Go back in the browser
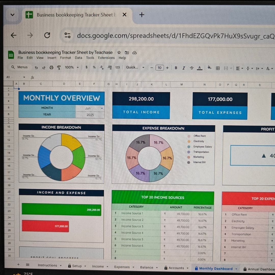Viewport: 275px width, 275px height. coord(13,35)
